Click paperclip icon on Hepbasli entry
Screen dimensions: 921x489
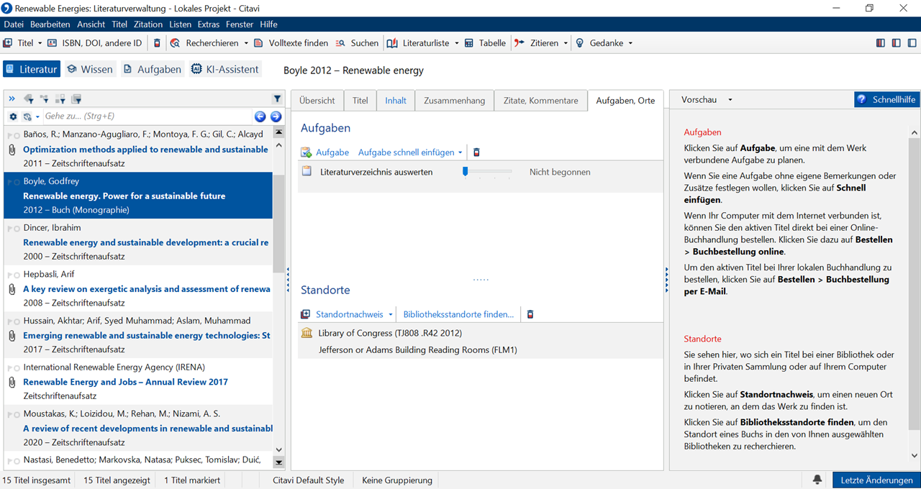coord(12,289)
